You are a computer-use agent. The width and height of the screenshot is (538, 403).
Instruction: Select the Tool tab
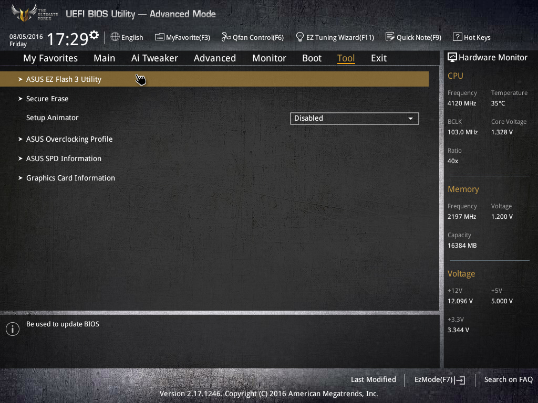(x=346, y=58)
